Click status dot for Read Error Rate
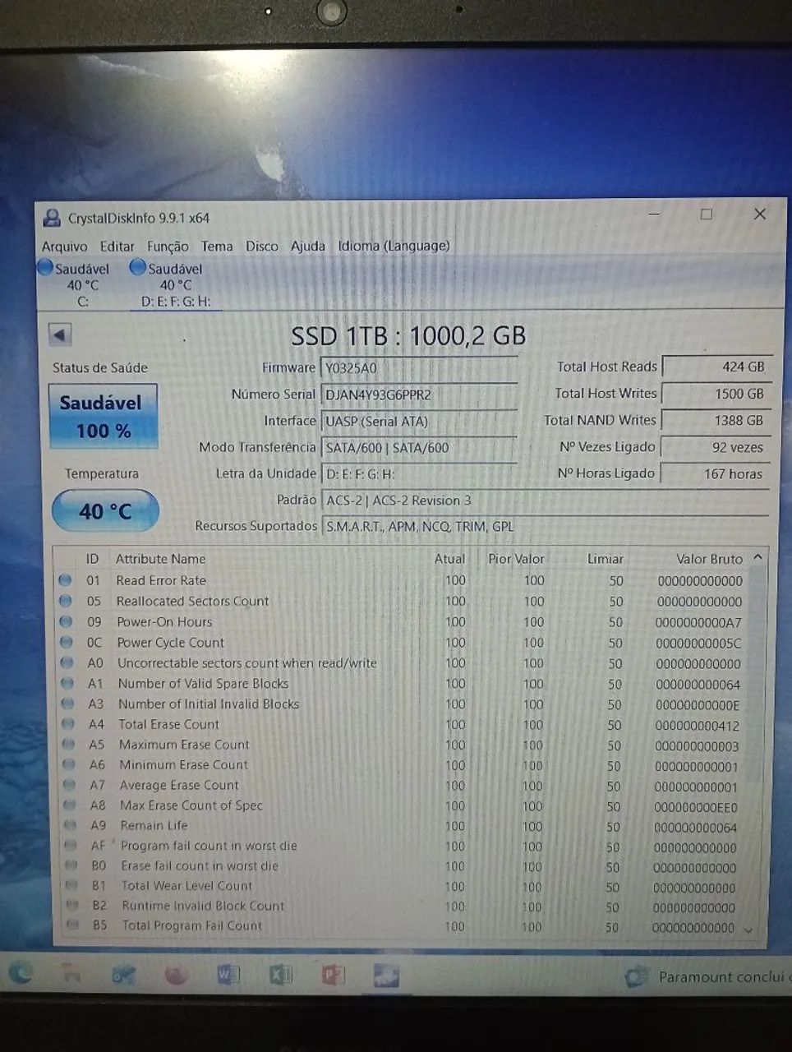This screenshot has height=1052, width=792. click(x=66, y=579)
